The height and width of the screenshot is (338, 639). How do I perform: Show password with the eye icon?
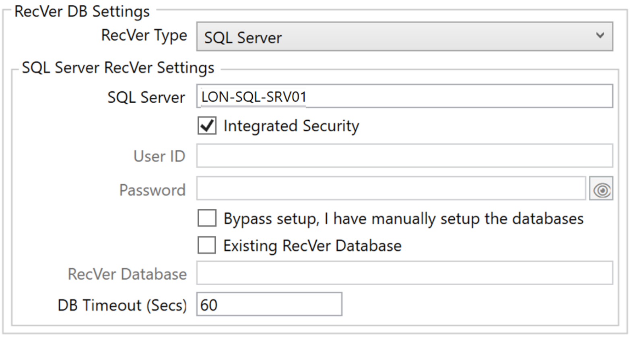pyautogui.click(x=601, y=188)
